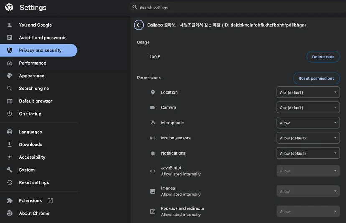
Task: Open the Microphone permission dropdown
Action: [308, 123]
